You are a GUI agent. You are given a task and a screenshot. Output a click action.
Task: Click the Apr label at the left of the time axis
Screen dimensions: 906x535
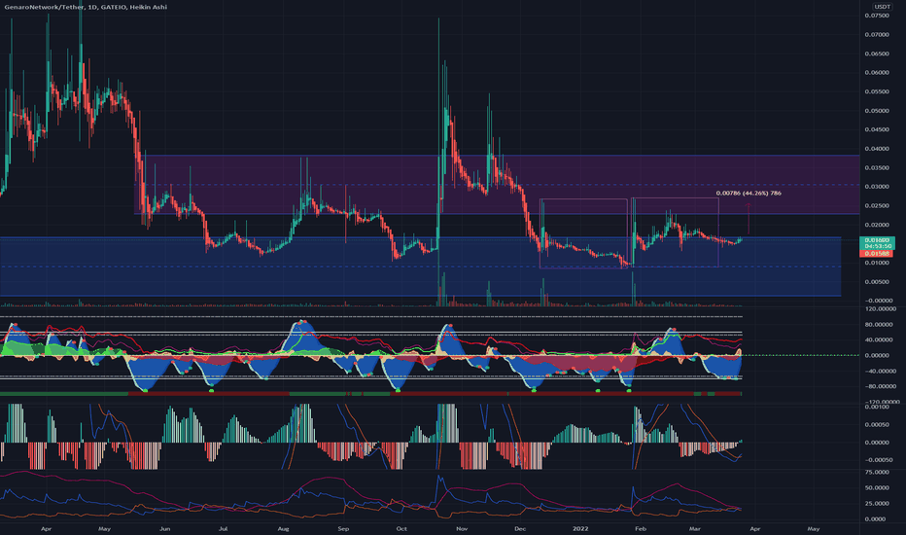[47, 528]
